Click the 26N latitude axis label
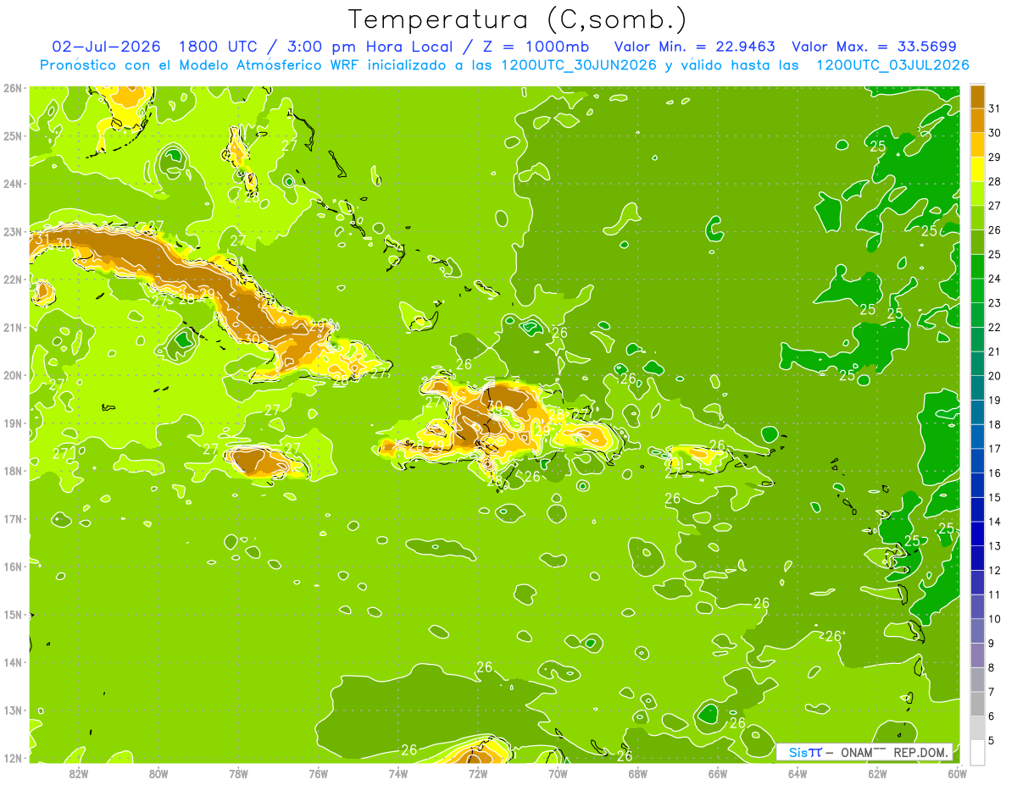The image size is (1017, 785). (x=13, y=88)
